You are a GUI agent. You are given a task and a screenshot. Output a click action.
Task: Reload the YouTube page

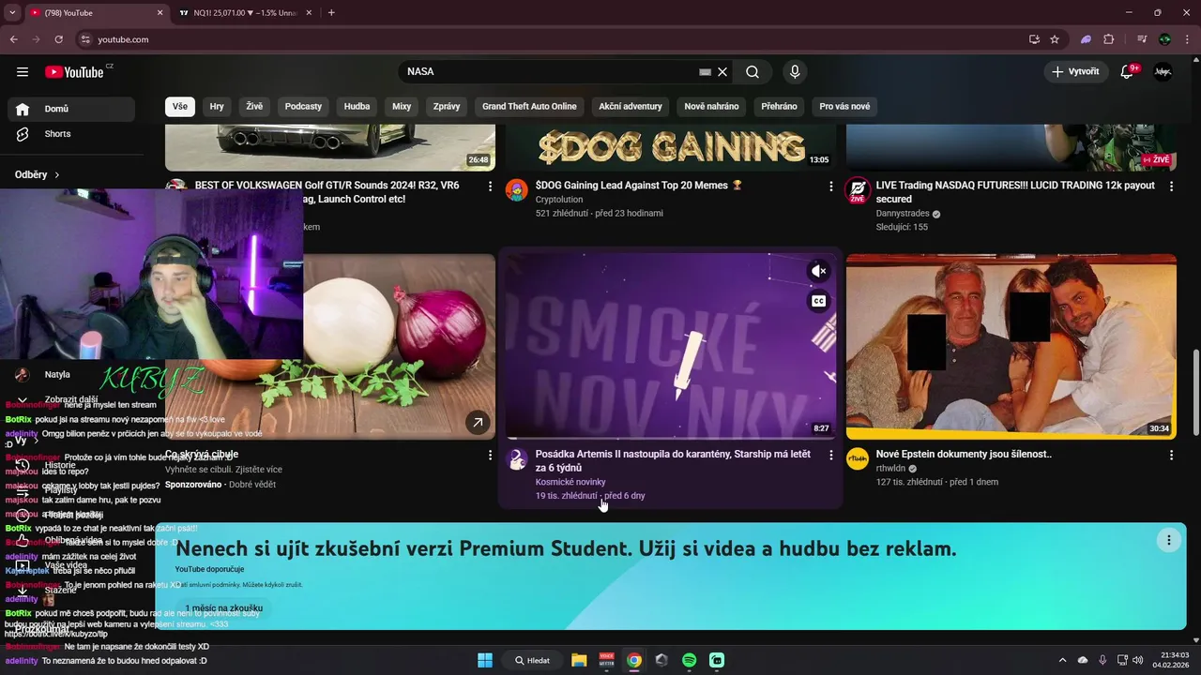(58, 39)
